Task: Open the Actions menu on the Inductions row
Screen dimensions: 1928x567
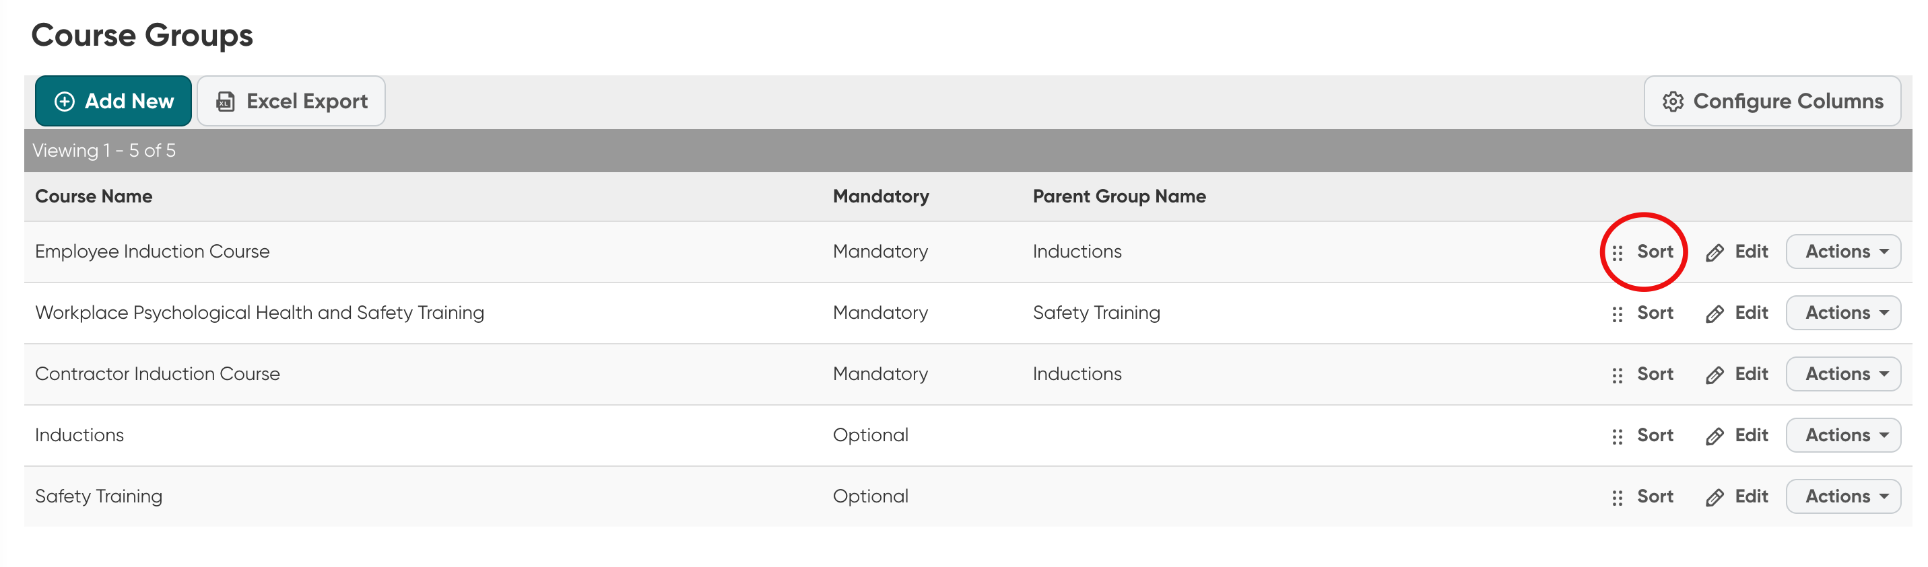Action: 1842,434
